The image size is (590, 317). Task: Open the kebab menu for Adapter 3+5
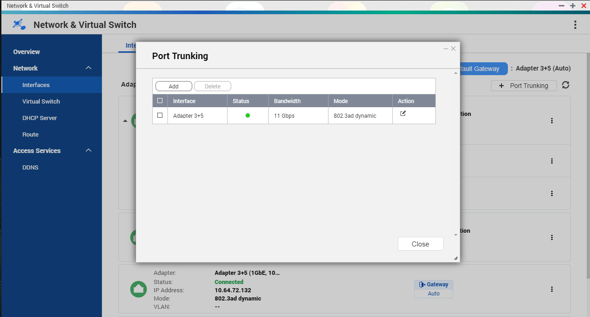[551, 289]
